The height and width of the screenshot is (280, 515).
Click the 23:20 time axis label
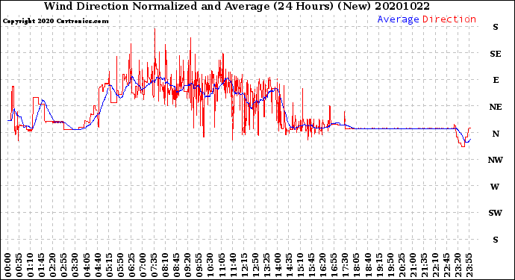pos(458,265)
